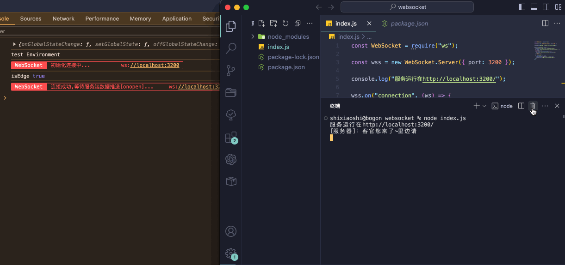Viewport: 565px width, 265px height.
Task: Go forward with the title bar arrow
Action: [331, 7]
